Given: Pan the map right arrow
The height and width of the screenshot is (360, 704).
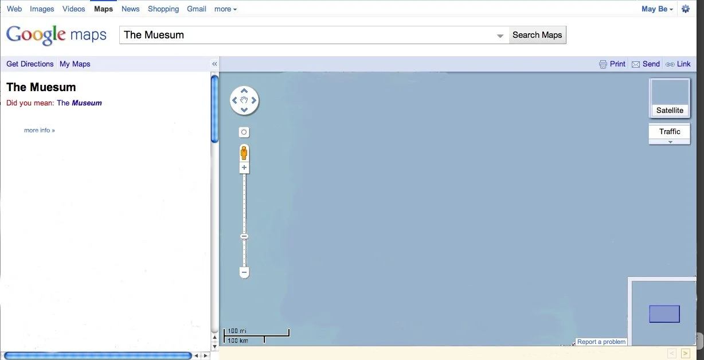Looking at the screenshot, I should [254, 100].
